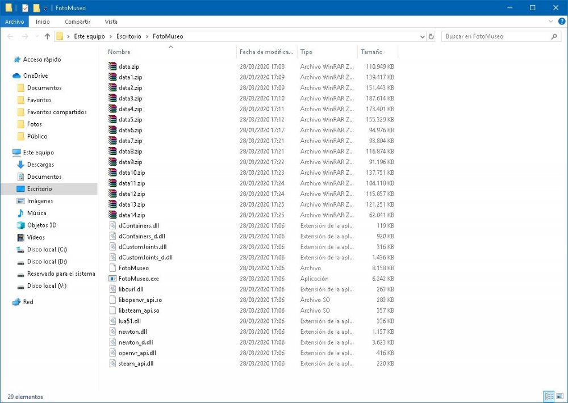Go up one folder with the up arrow
This screenshot has height=403, width=568.
47,36
